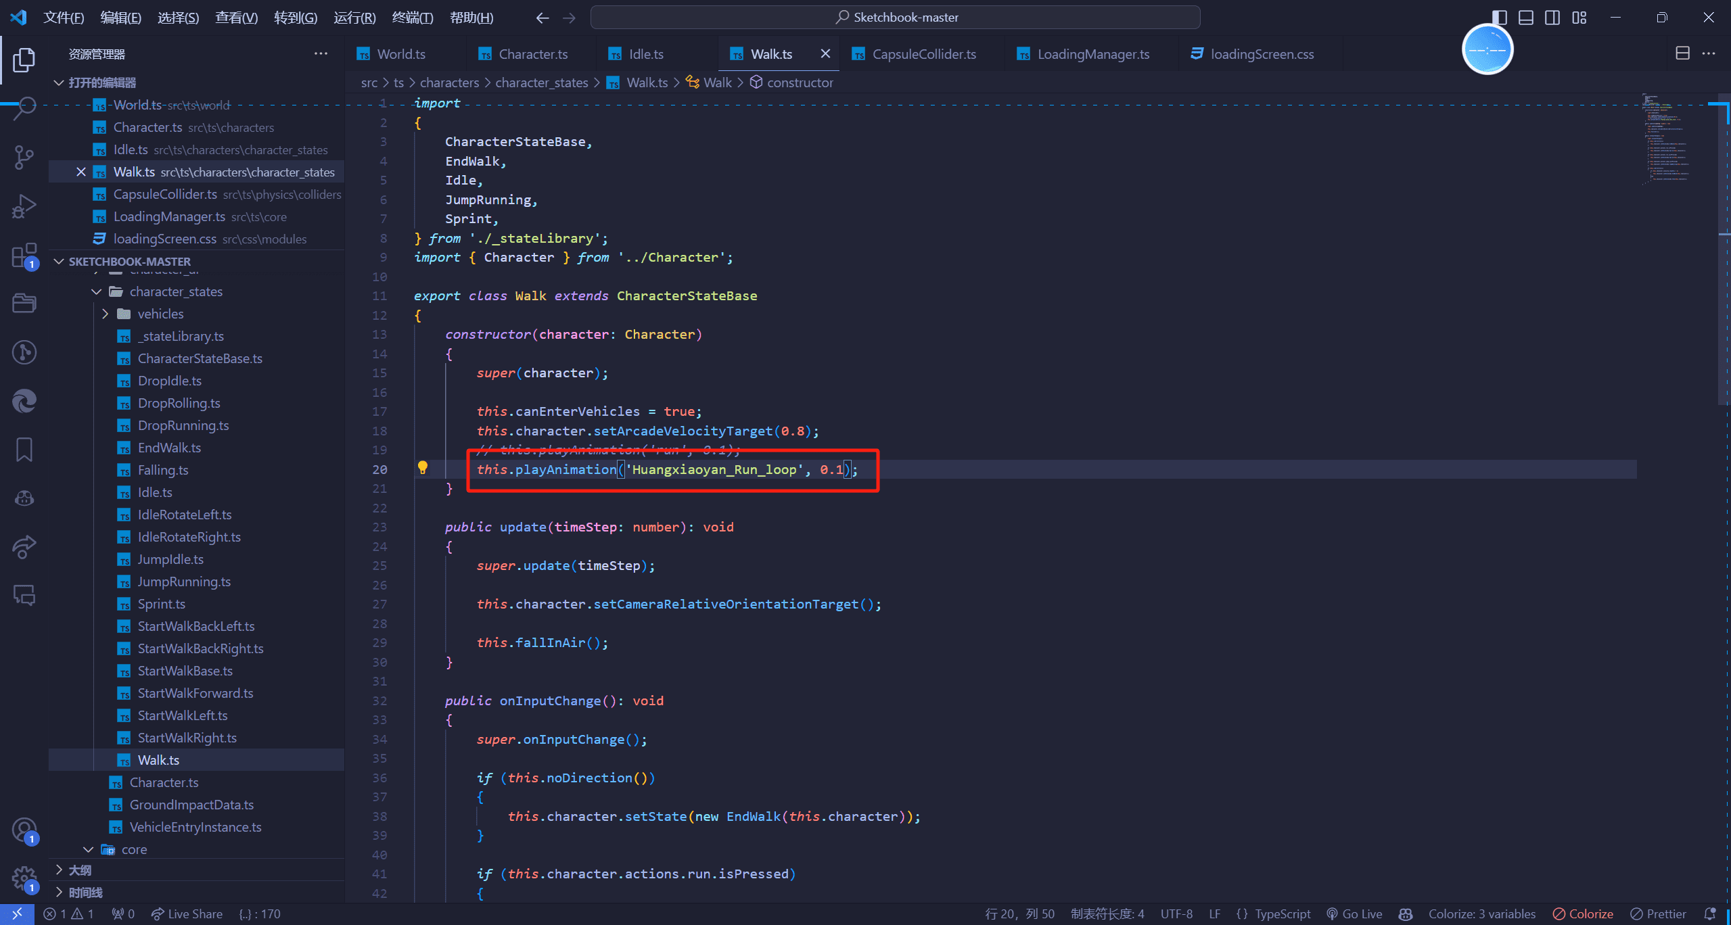
Task: Click the lightbulb quick fix icon
Action: [423, 468]
